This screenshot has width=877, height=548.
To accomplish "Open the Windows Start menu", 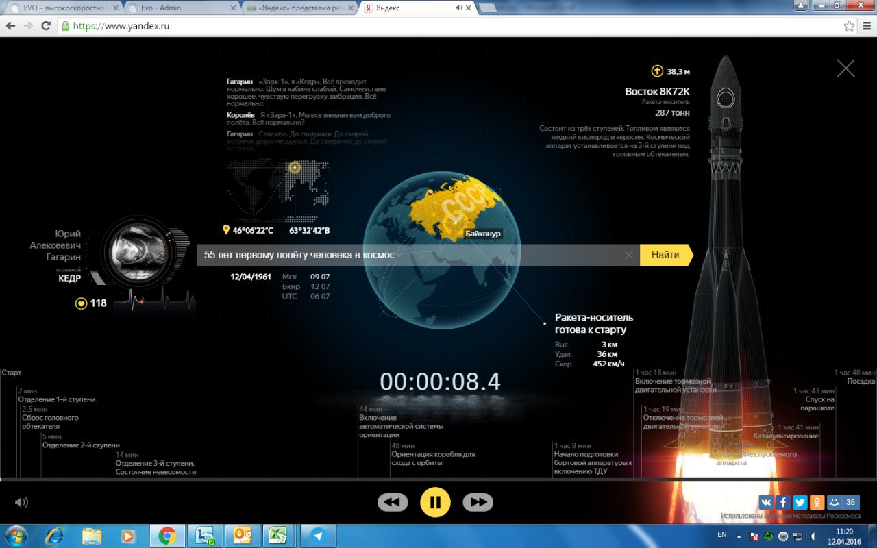I will click(15, 535).
